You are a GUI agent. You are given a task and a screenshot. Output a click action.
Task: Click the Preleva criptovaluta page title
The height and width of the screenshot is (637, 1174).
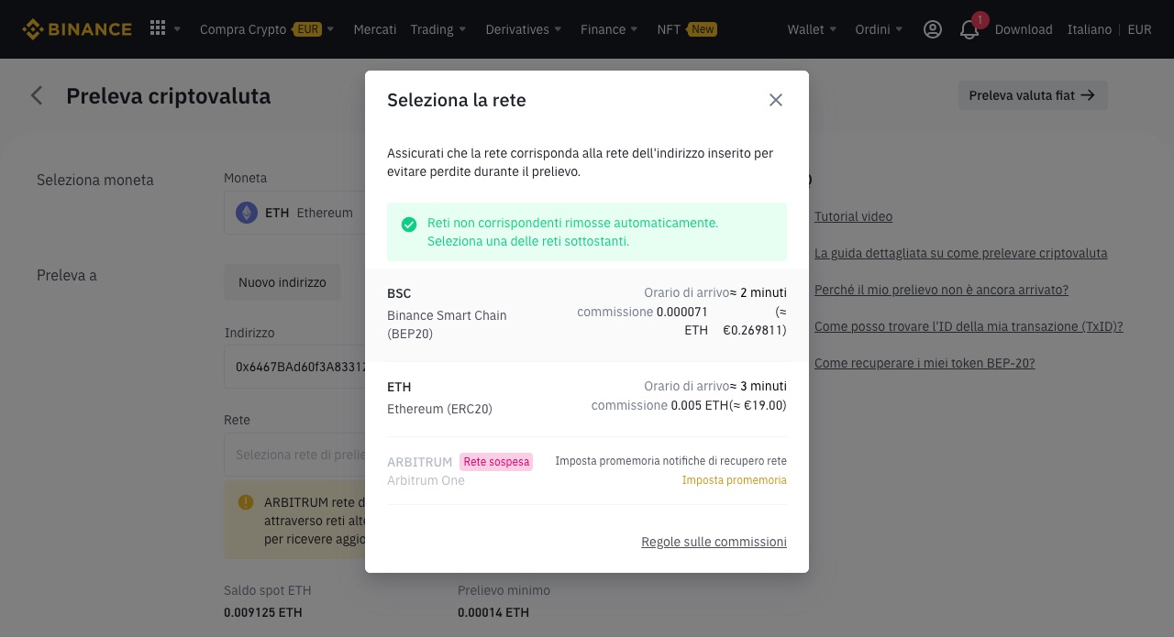(x=169, y=95)
